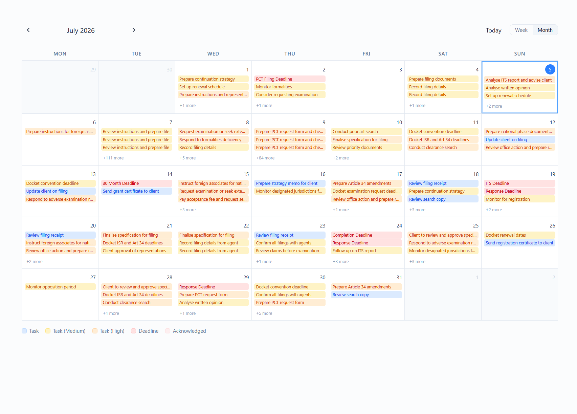Open Prepare continuation strategy on July 1

click(213, 79)
